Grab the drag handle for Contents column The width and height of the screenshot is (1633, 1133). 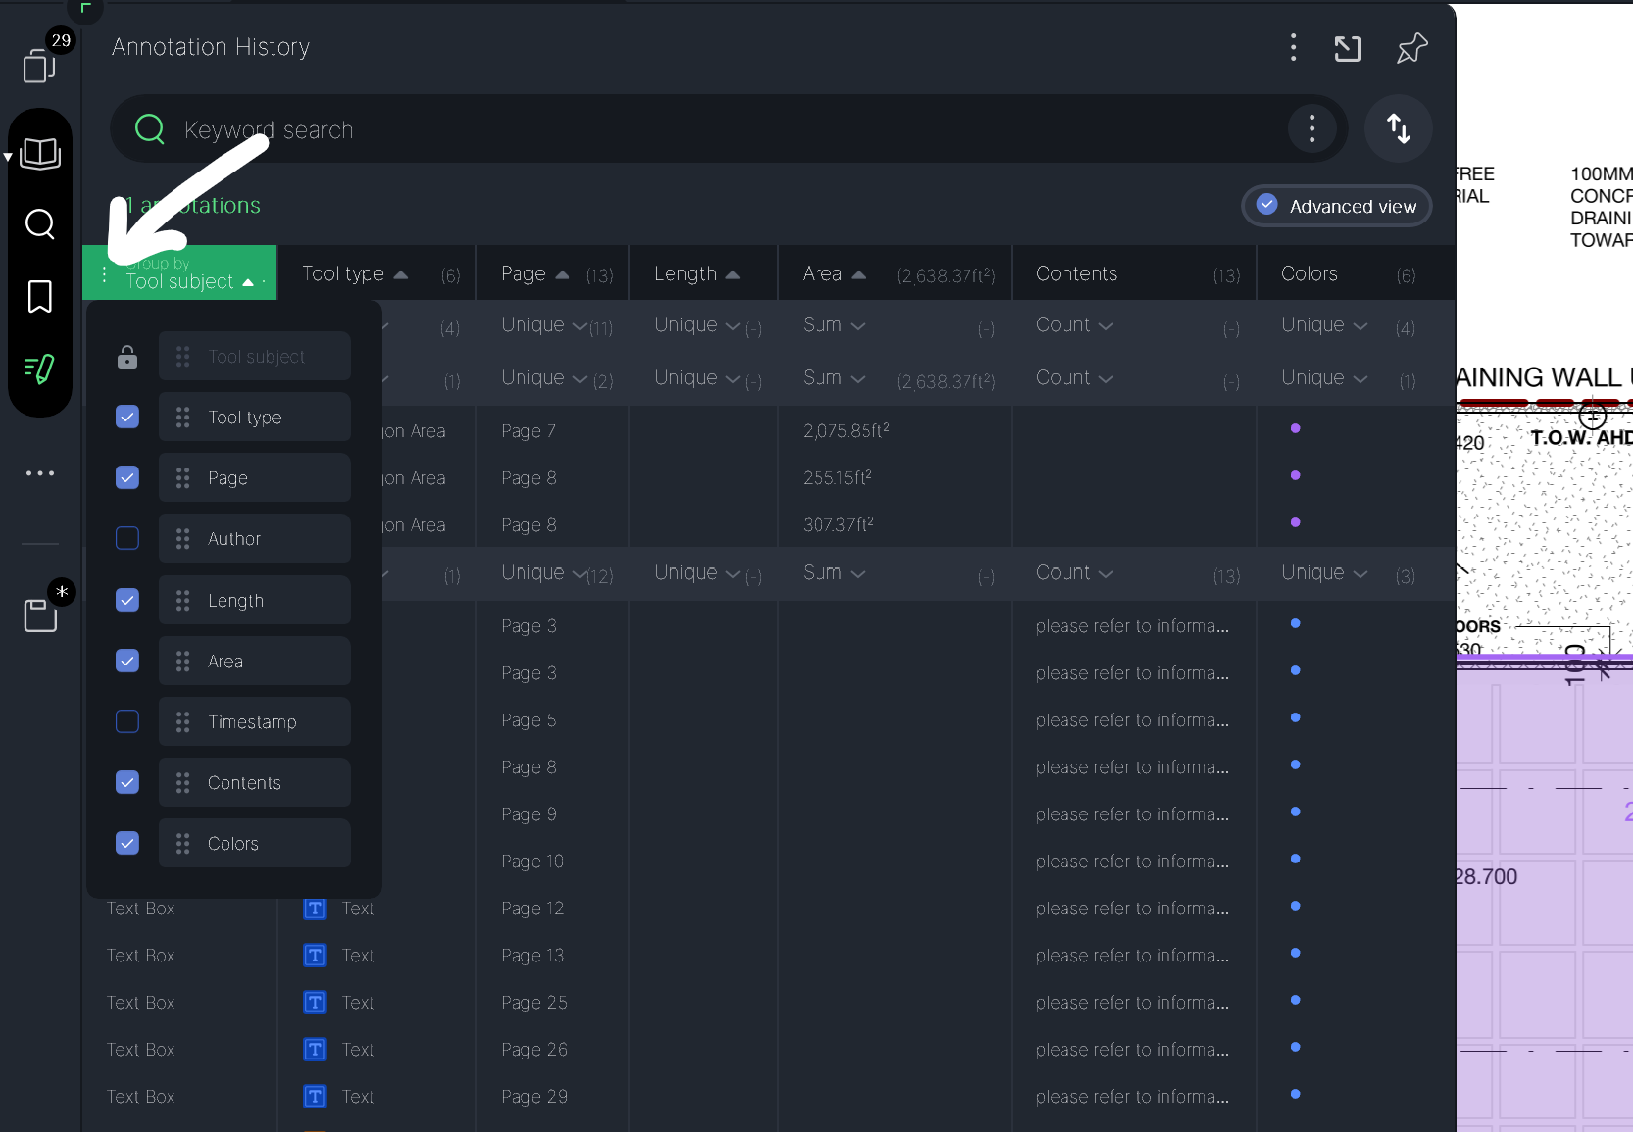tap(183, 783)
